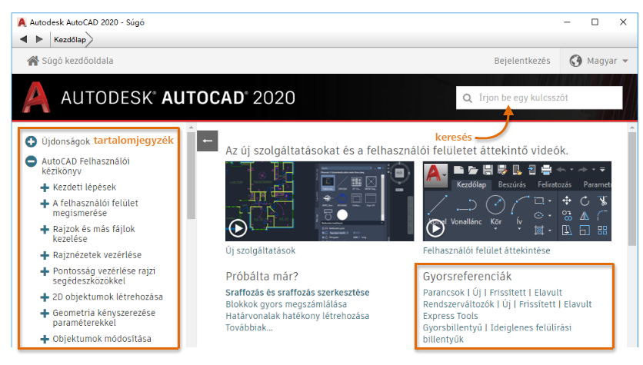
Task: Collapse the contents panel with the left-arrow button
Action: [208, 141]
